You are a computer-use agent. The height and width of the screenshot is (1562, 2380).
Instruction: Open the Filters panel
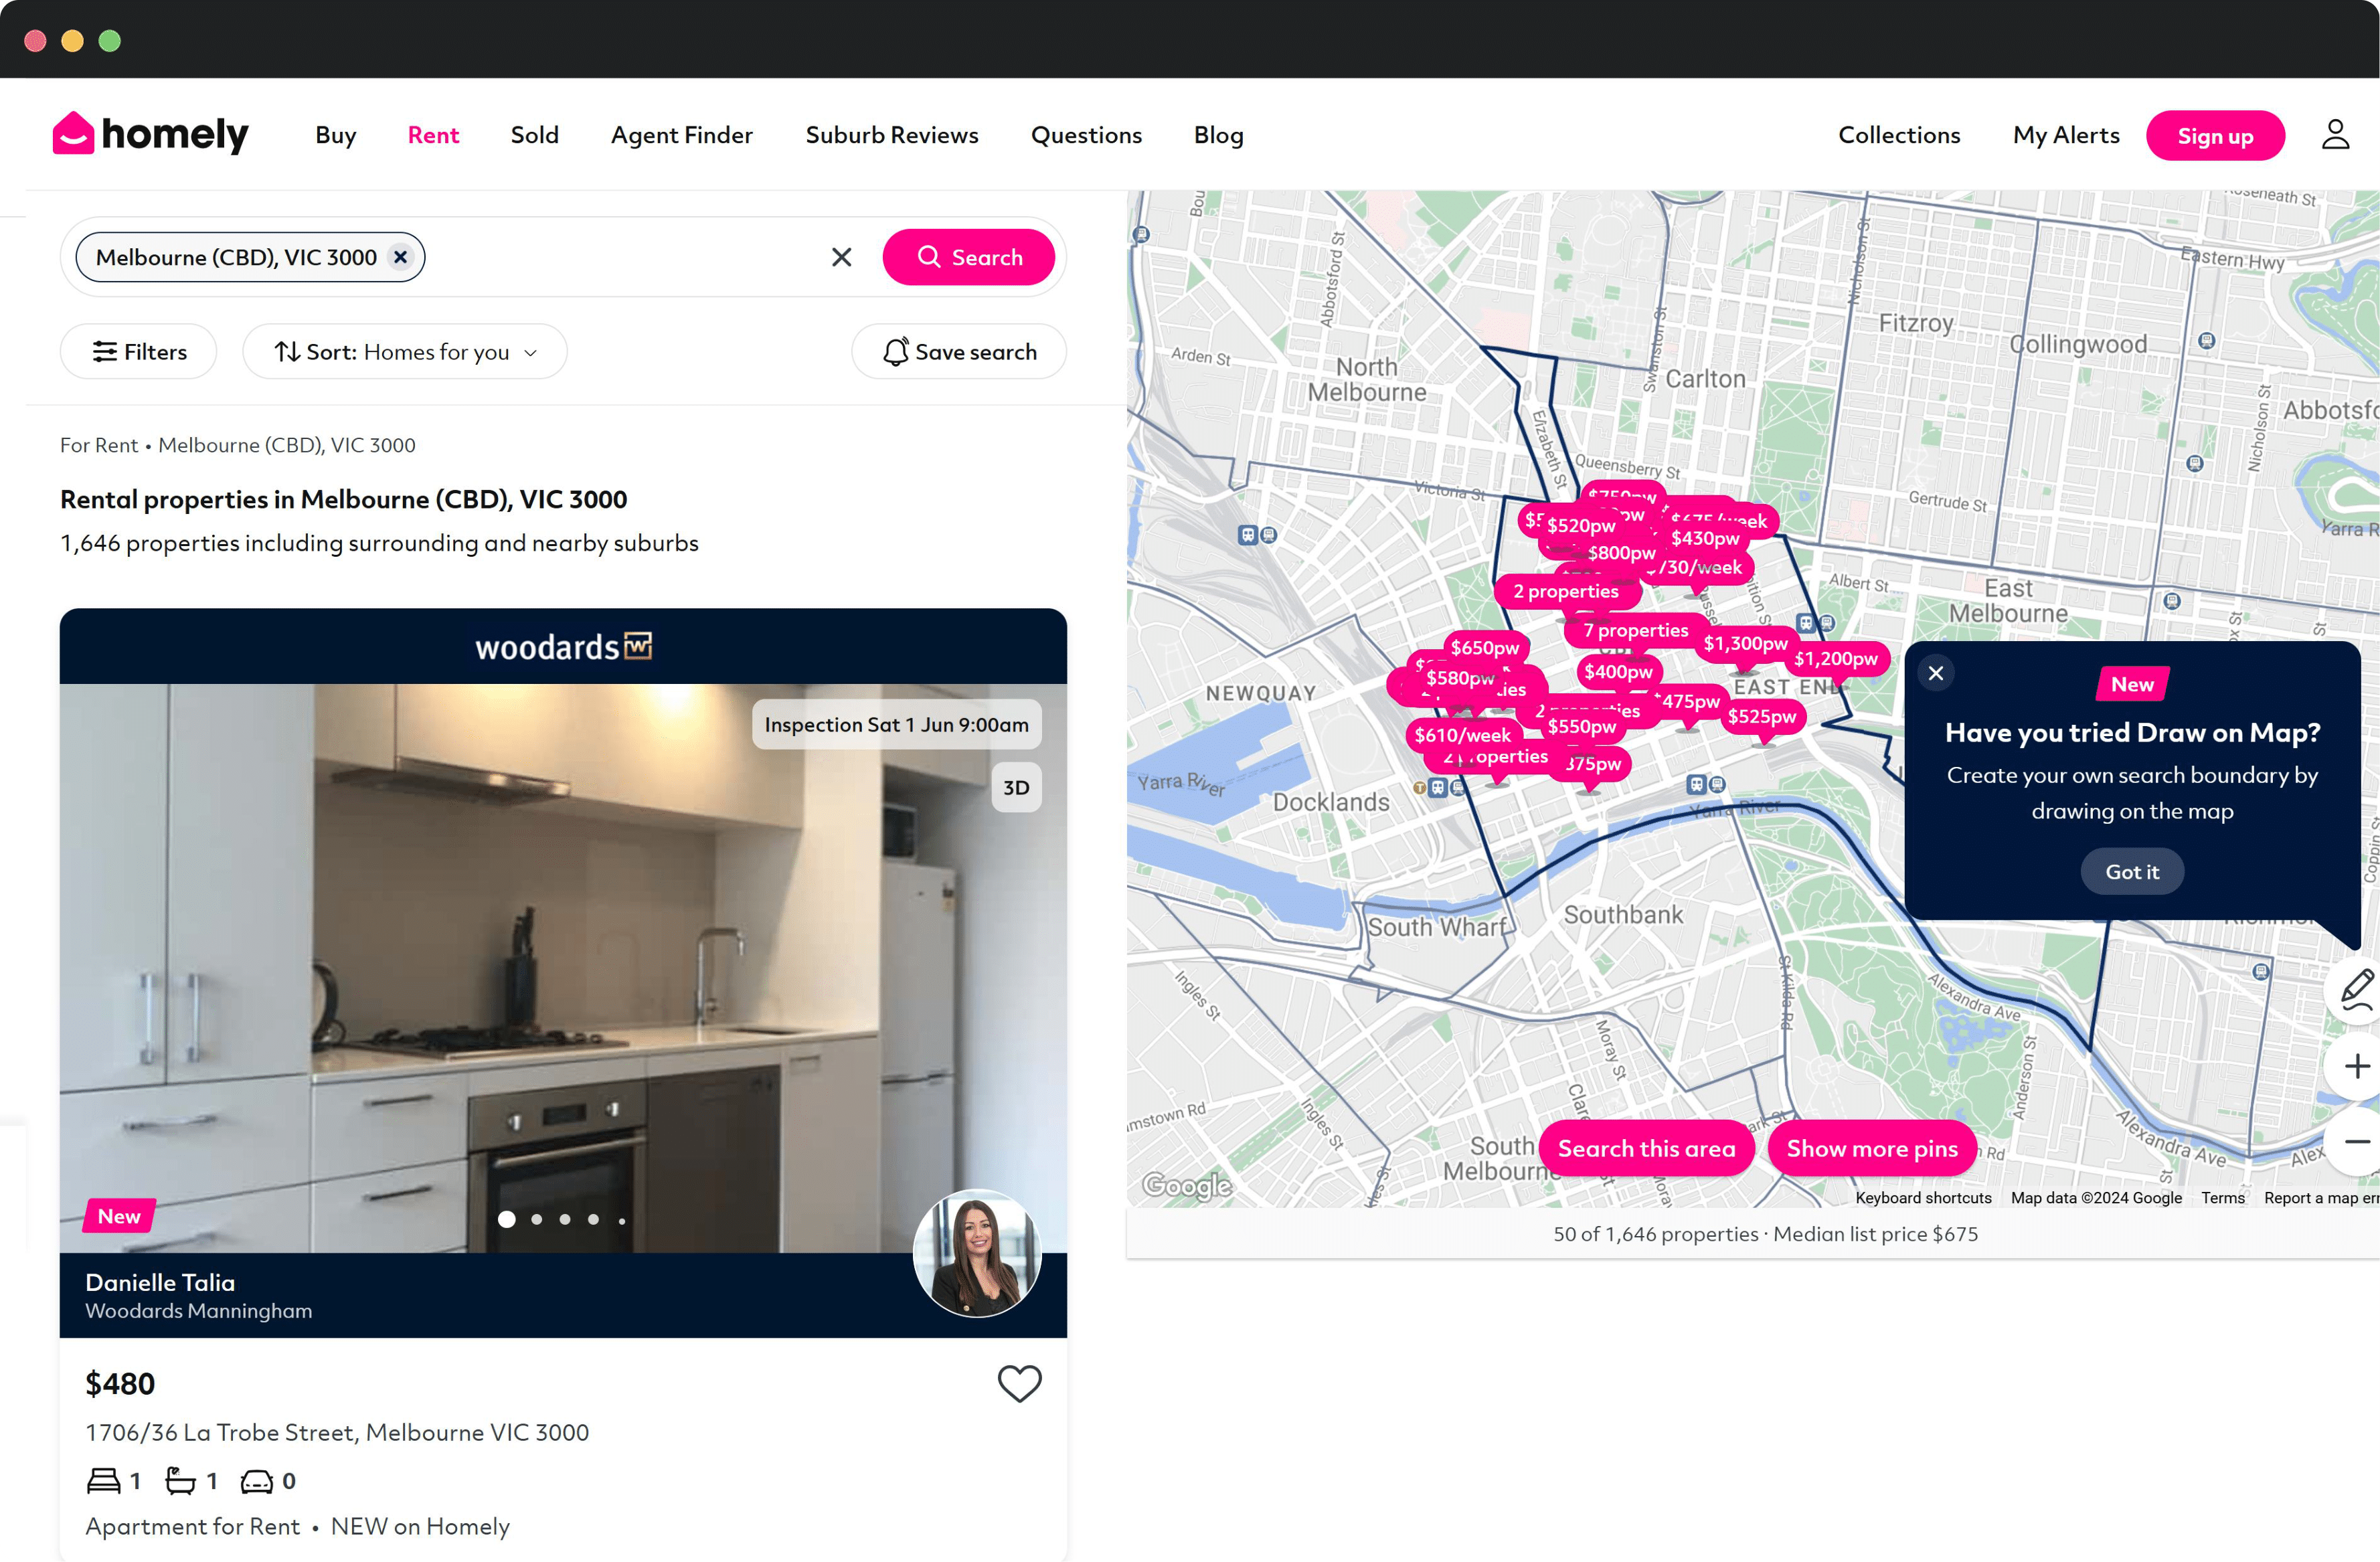(x=139, y=352)
